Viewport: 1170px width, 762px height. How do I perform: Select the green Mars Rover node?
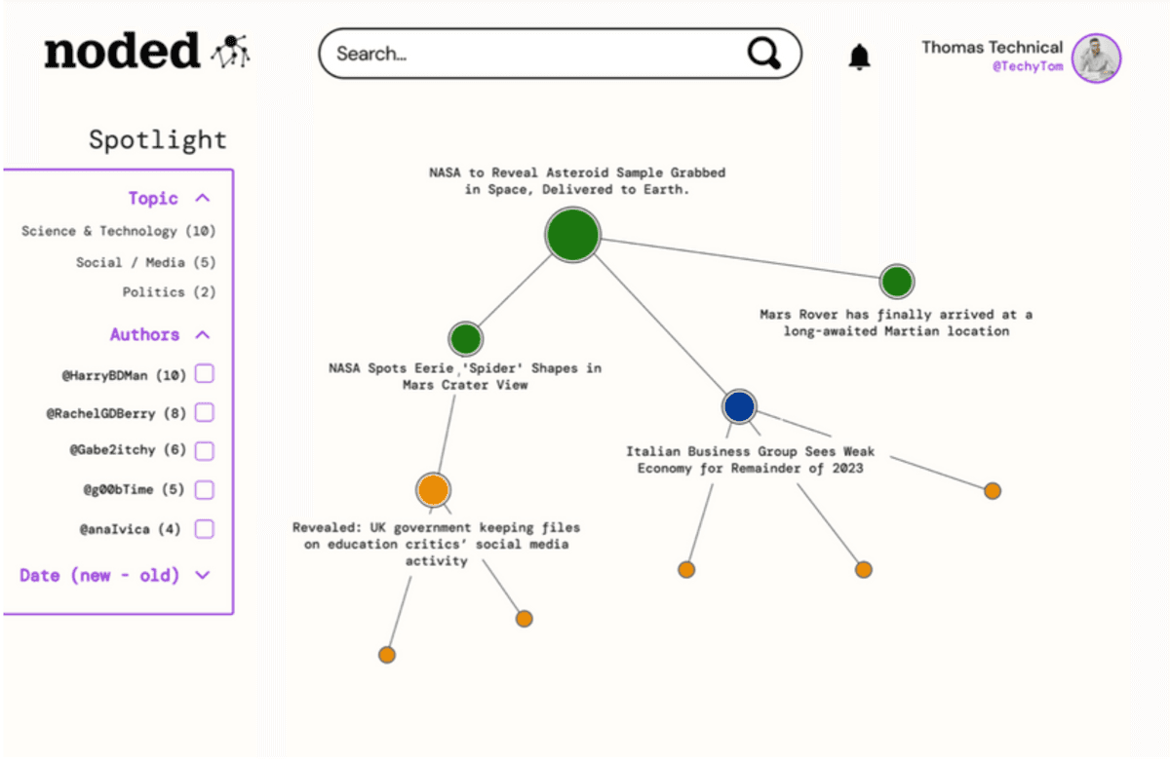tap(896, 282)
